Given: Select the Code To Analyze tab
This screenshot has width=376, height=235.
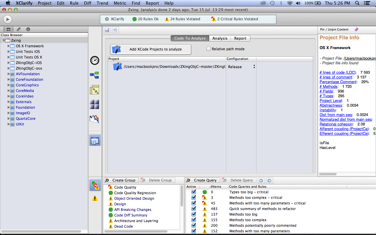Looking at the screenshot, I should [x=190, y=38].
